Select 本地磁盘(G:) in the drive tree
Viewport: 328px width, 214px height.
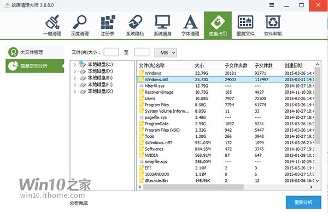(100, 91)
